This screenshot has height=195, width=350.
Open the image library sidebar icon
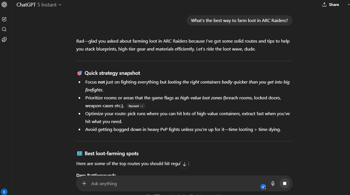(4, 40)
